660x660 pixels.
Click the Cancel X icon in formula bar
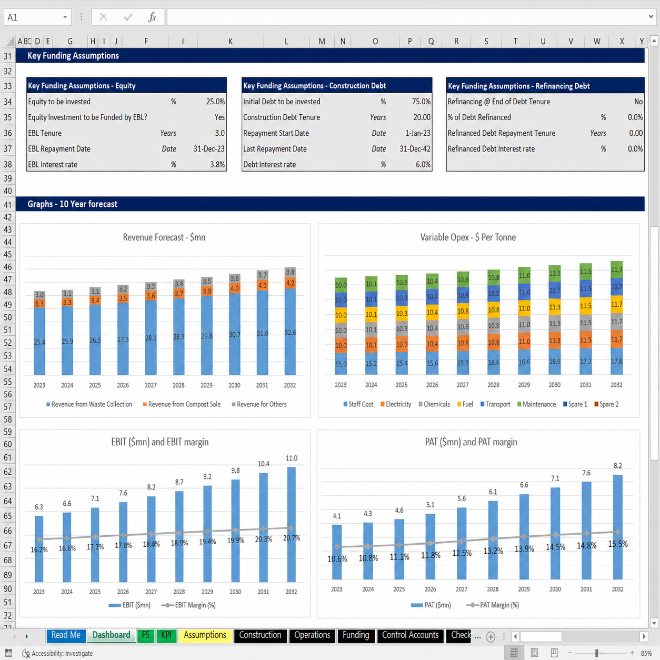click(103, 17)
